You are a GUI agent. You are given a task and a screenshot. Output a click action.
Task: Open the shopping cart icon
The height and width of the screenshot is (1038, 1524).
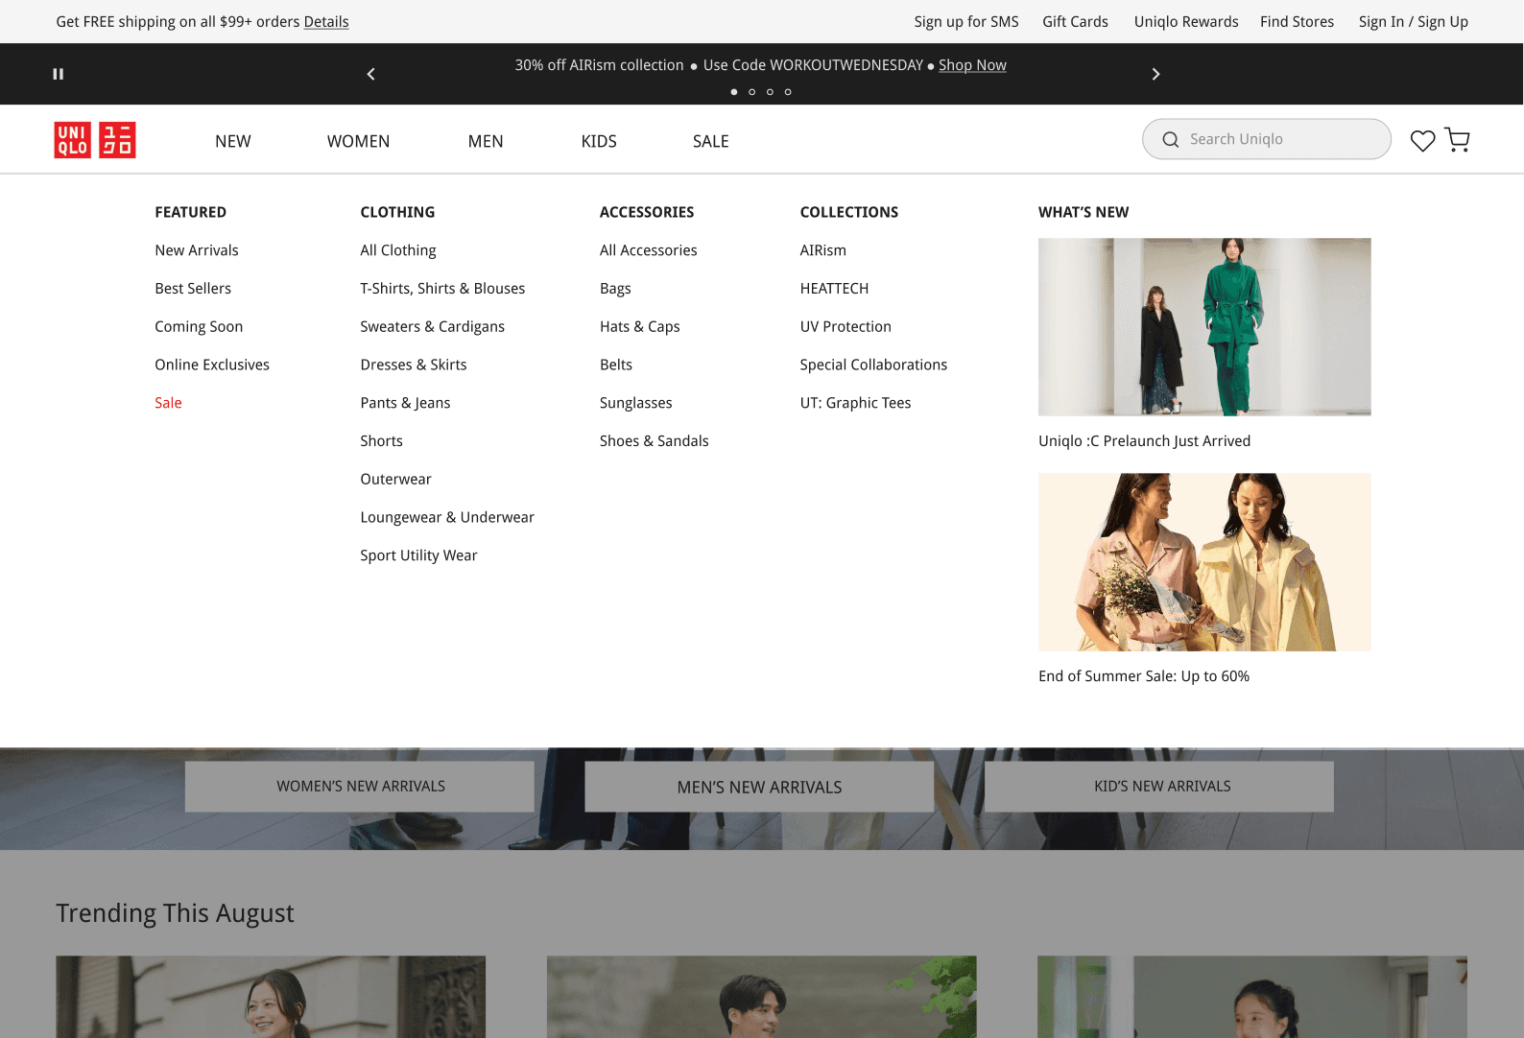point(1457,140)
